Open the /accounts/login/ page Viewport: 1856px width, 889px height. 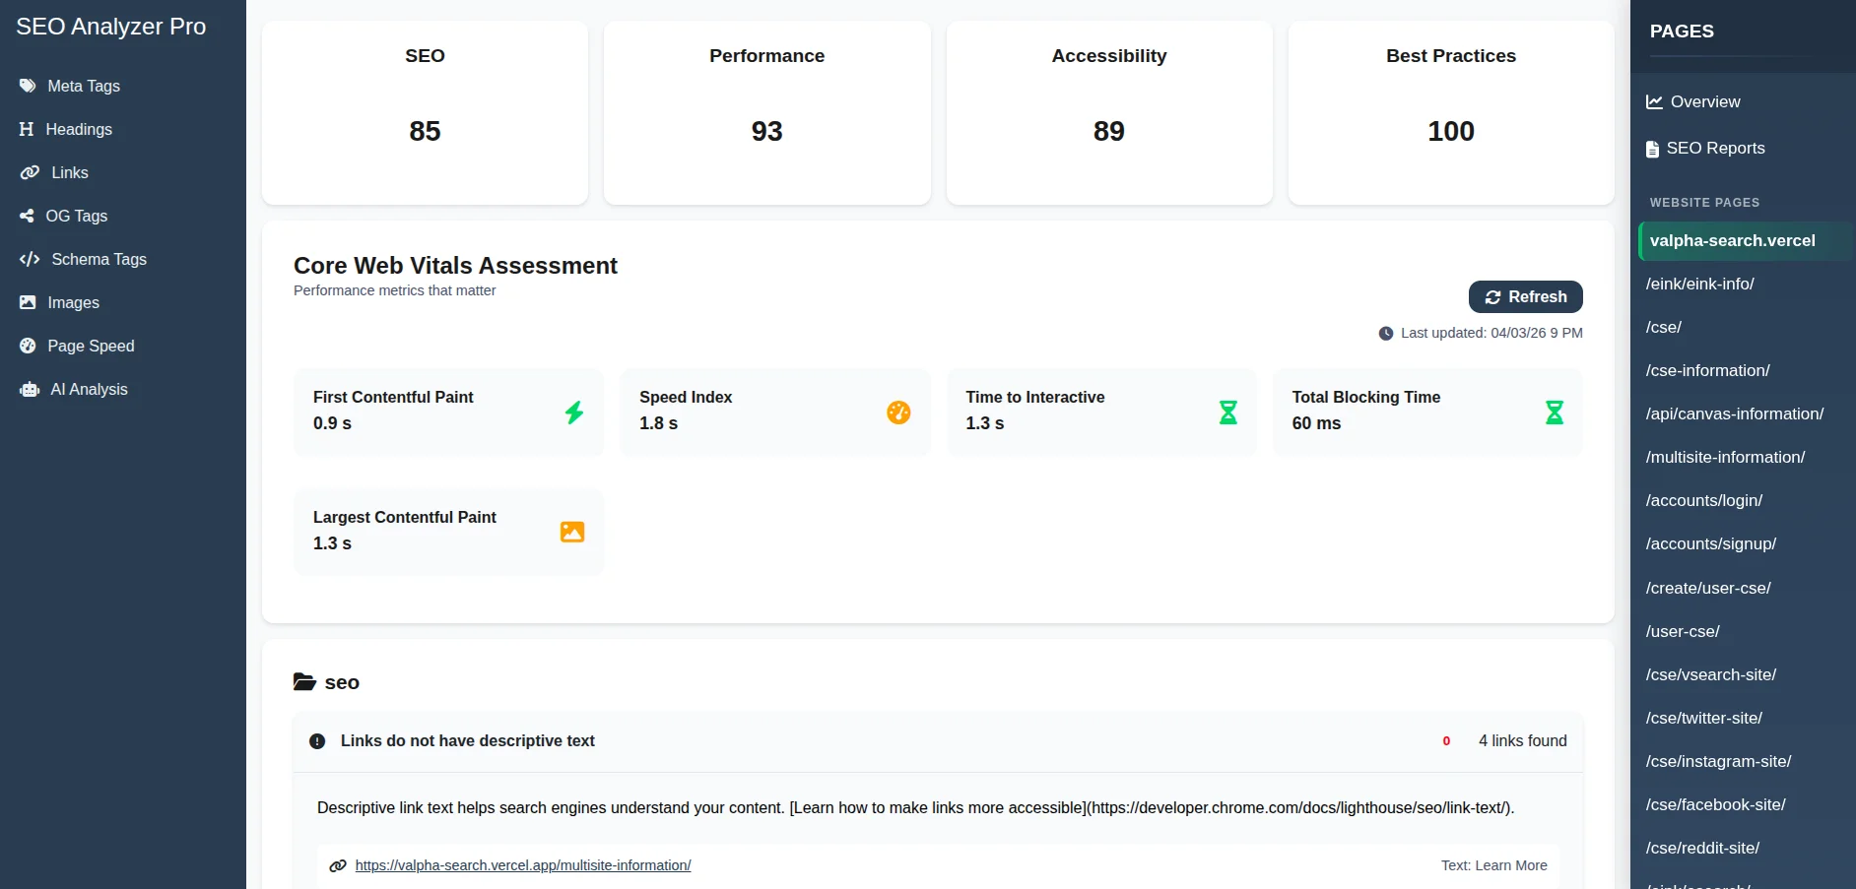(1704, 500)
